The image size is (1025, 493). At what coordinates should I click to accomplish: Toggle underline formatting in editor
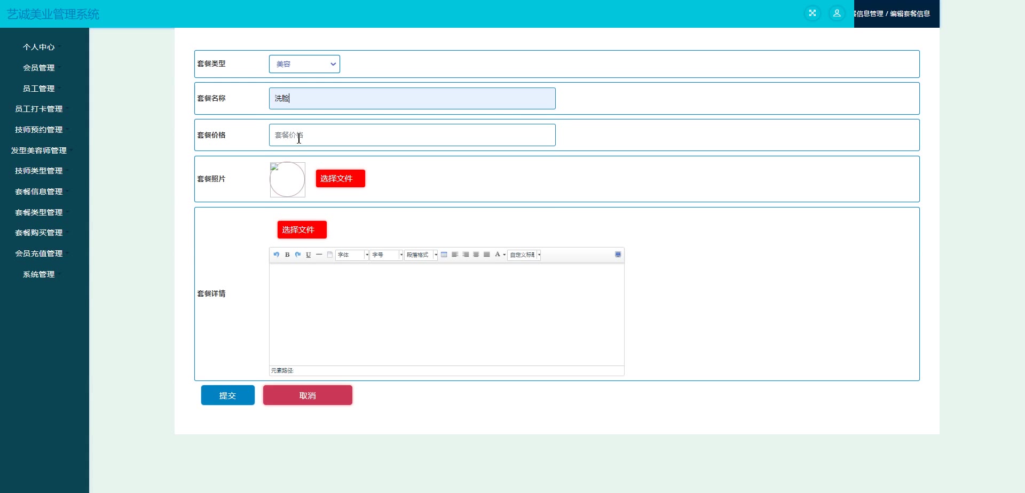coord(309,255)
